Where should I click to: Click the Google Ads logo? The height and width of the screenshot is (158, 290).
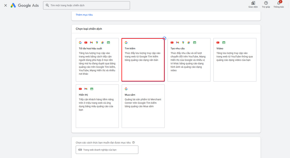pyautogui.click(x=25, y=5)
